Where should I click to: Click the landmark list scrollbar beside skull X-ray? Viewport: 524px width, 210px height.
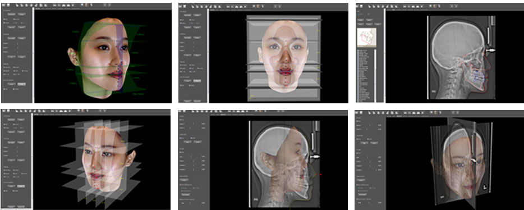[x=375, y=75]
